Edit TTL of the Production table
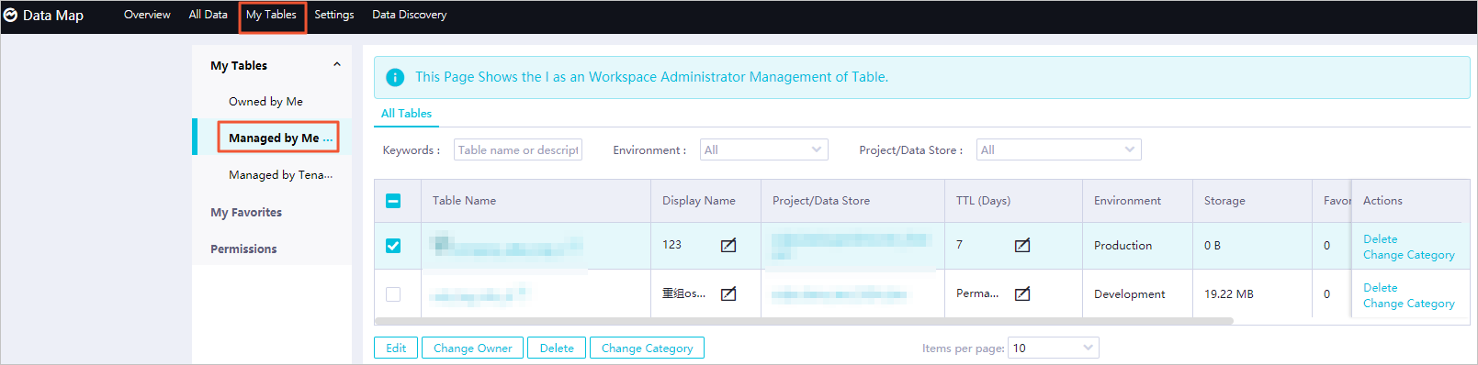The width and height of the screenshot is (1478, 365). click(x=1022, y=245)
